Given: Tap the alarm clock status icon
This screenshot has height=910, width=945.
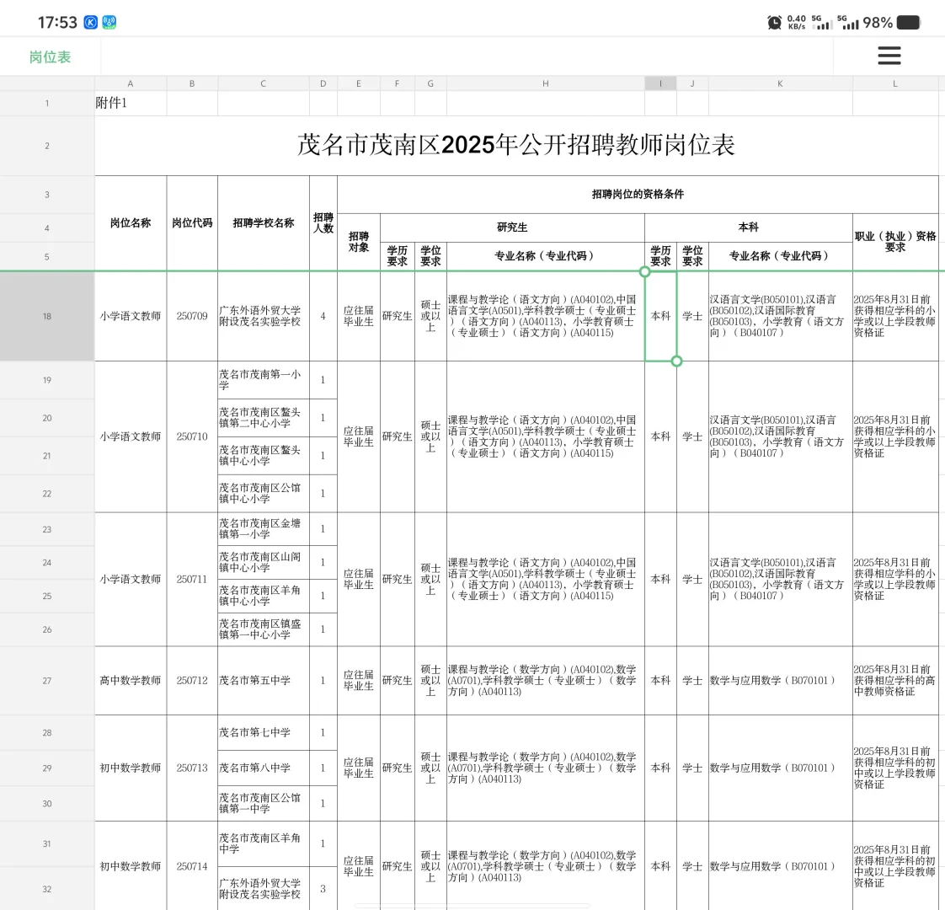Looking at the screenshot, I should [774, 23].
